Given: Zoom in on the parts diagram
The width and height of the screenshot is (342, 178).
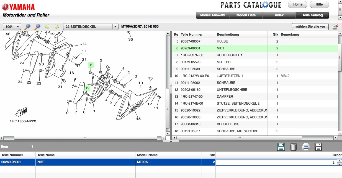Looking at the screenshot, I should click(27, 27).
